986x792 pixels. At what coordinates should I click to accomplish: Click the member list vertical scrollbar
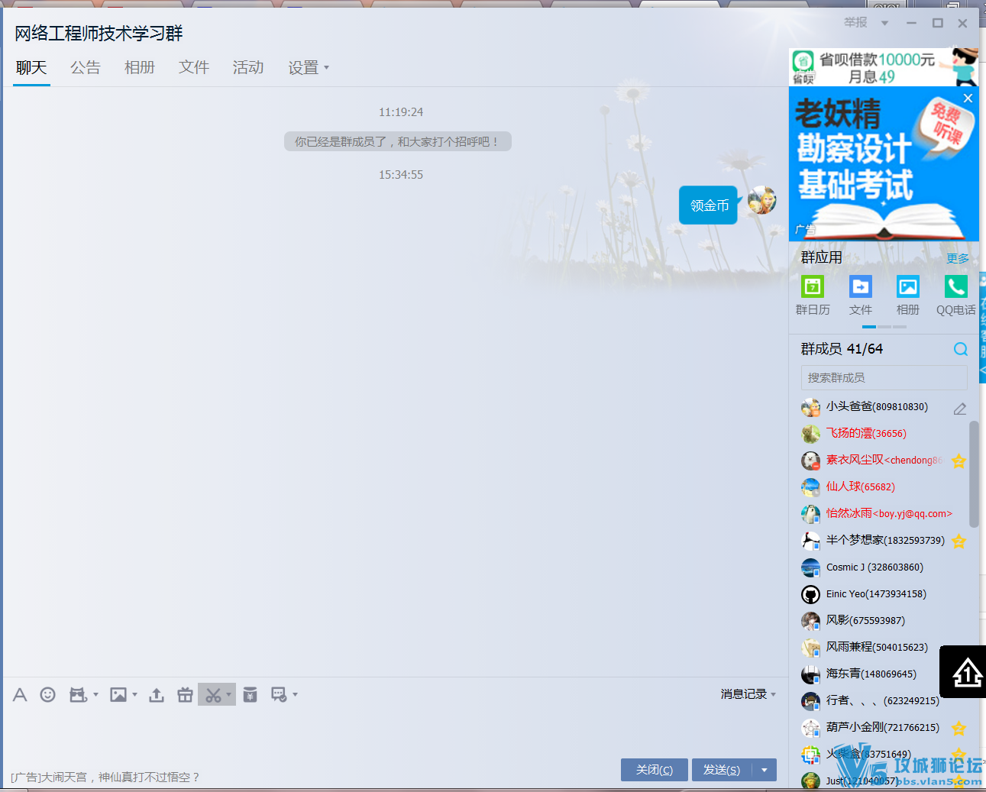click(x=974, y=474)
